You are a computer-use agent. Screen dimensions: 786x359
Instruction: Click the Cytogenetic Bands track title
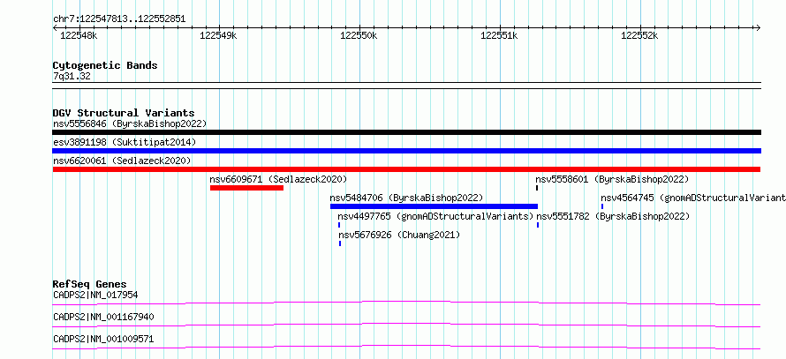pos(105,65)
